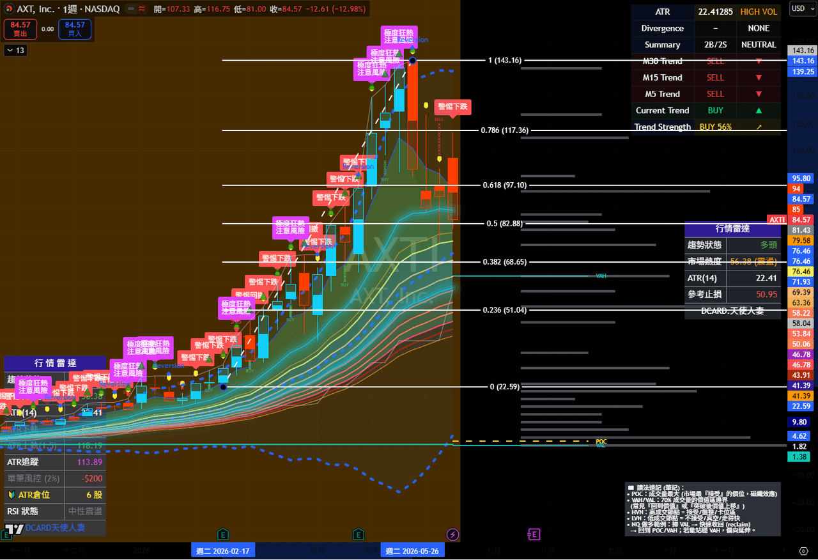
Task: Click the 113.89 ATR追蹤 value
Action: point(85,462)
